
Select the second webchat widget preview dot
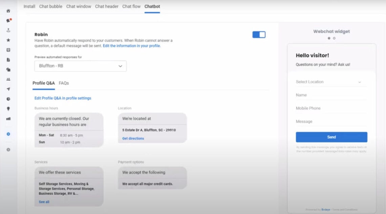pos(334,38)
